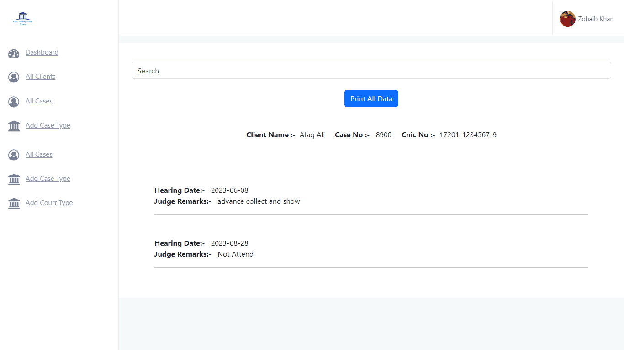
Task: Click the Search input field
Action: (371, 71)
